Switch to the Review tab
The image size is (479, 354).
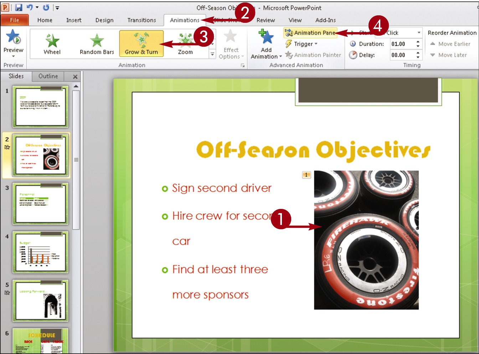266,20
